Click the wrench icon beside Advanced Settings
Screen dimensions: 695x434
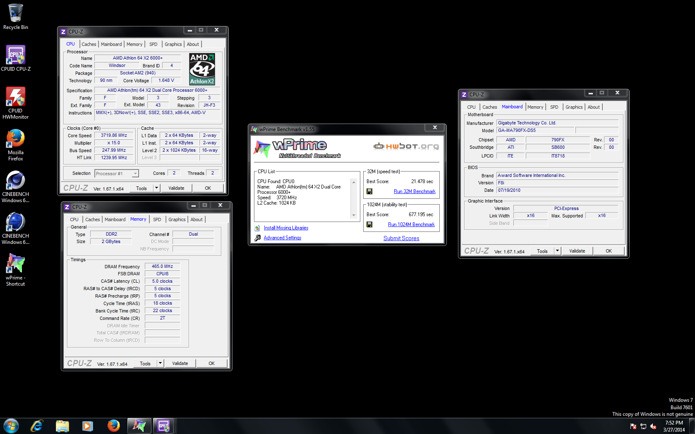pyautogui.click(x=257, y=238)
